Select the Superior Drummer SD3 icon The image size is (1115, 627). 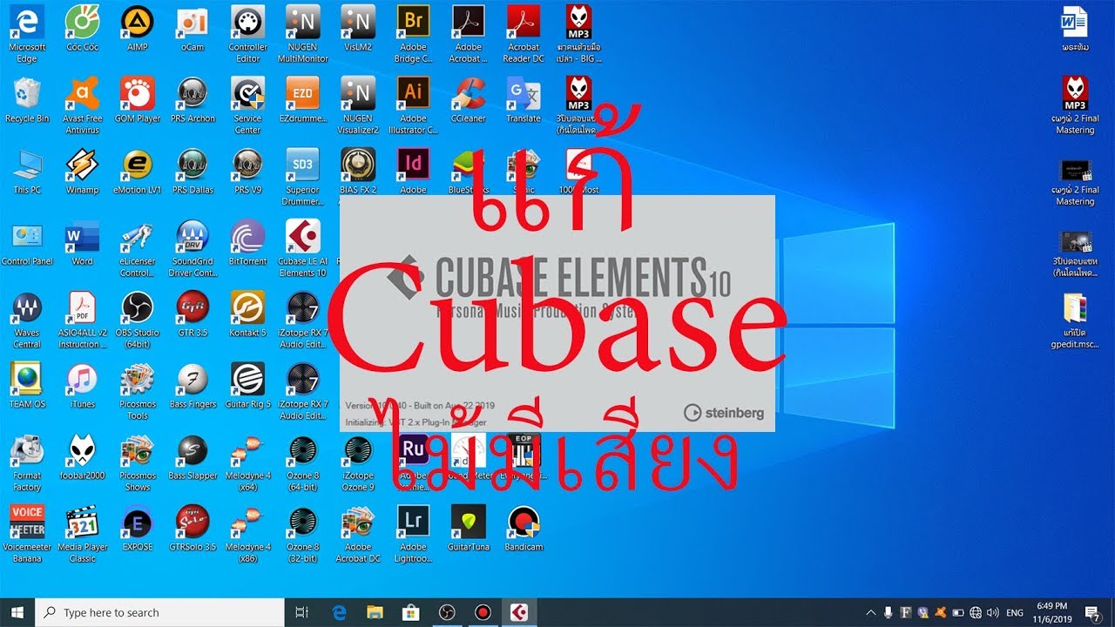click(x=302, y=176)
